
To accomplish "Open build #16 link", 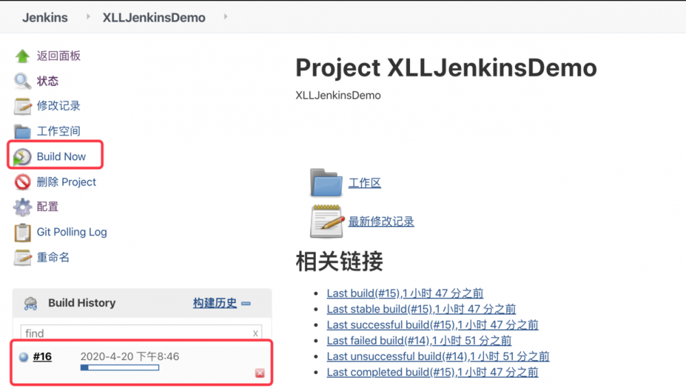I will click(43, 357).
